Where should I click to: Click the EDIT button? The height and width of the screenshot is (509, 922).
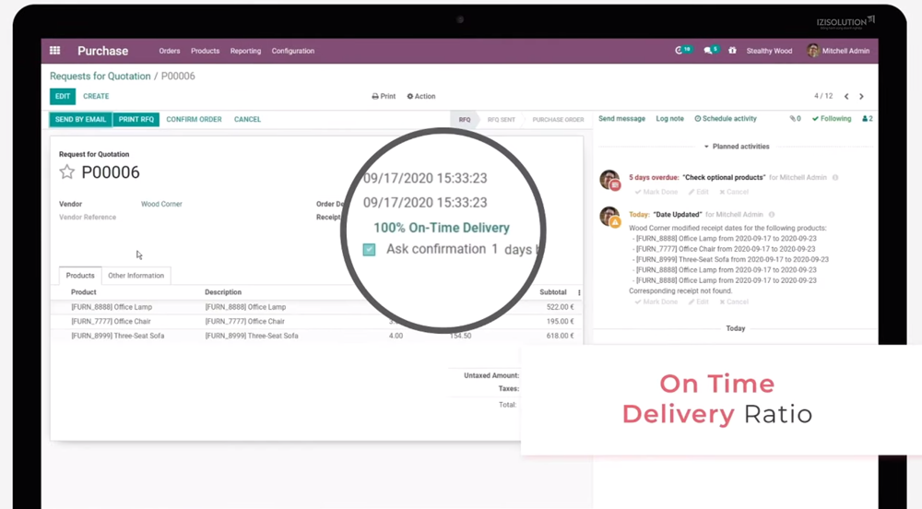click(x=63, y=97)
